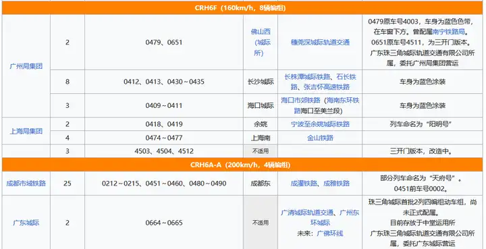
Task: Select the depot cell 长沙城际
Action: [x=261, y=82]
